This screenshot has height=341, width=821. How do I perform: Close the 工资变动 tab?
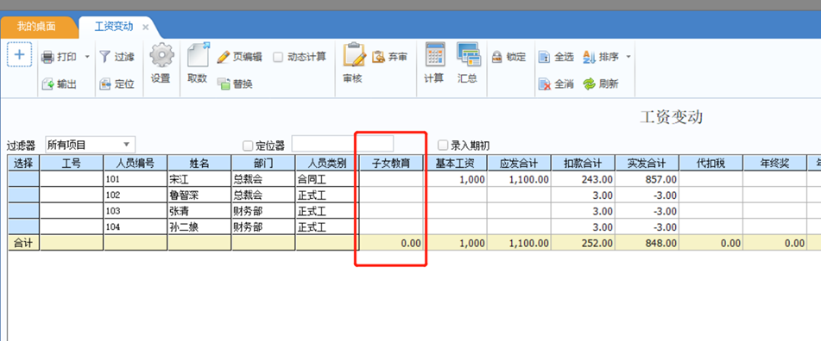click(146, 28)
